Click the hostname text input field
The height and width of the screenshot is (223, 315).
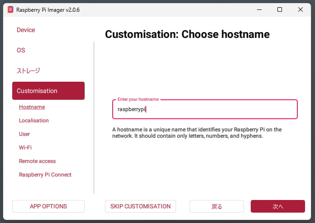click(205, 109)
